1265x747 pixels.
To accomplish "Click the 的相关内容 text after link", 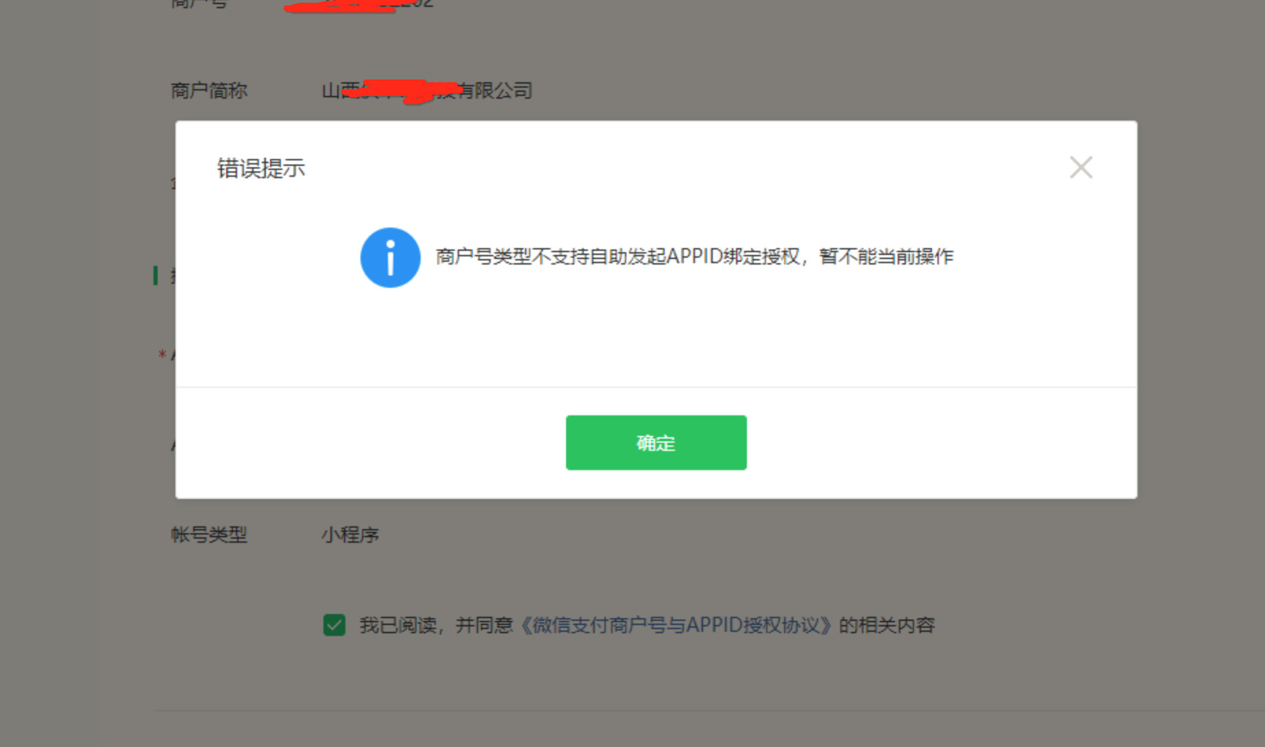I will coord(887,625).
